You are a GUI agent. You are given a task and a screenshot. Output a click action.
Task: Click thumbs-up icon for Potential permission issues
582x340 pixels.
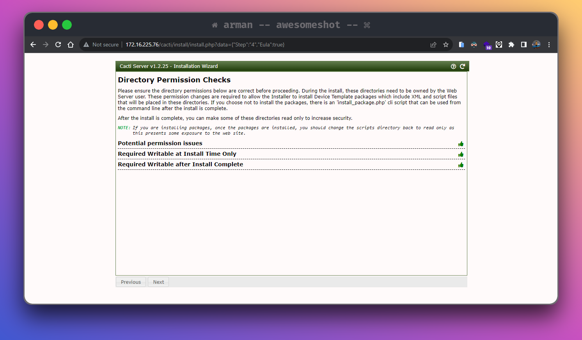click(461, 144)
